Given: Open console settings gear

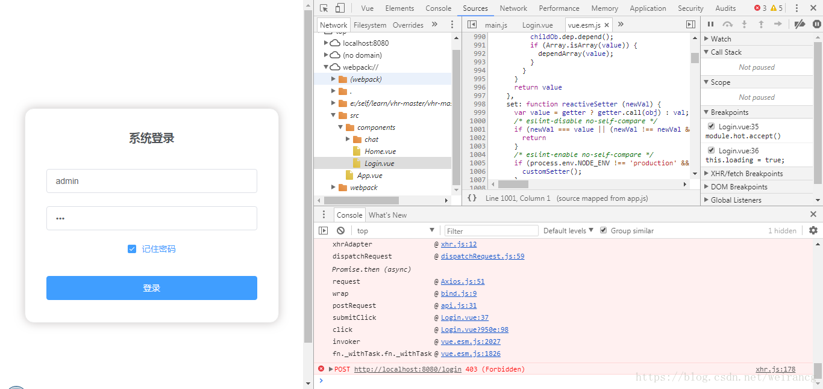Looking at the screenshot, I should click(x=813, y=230).
